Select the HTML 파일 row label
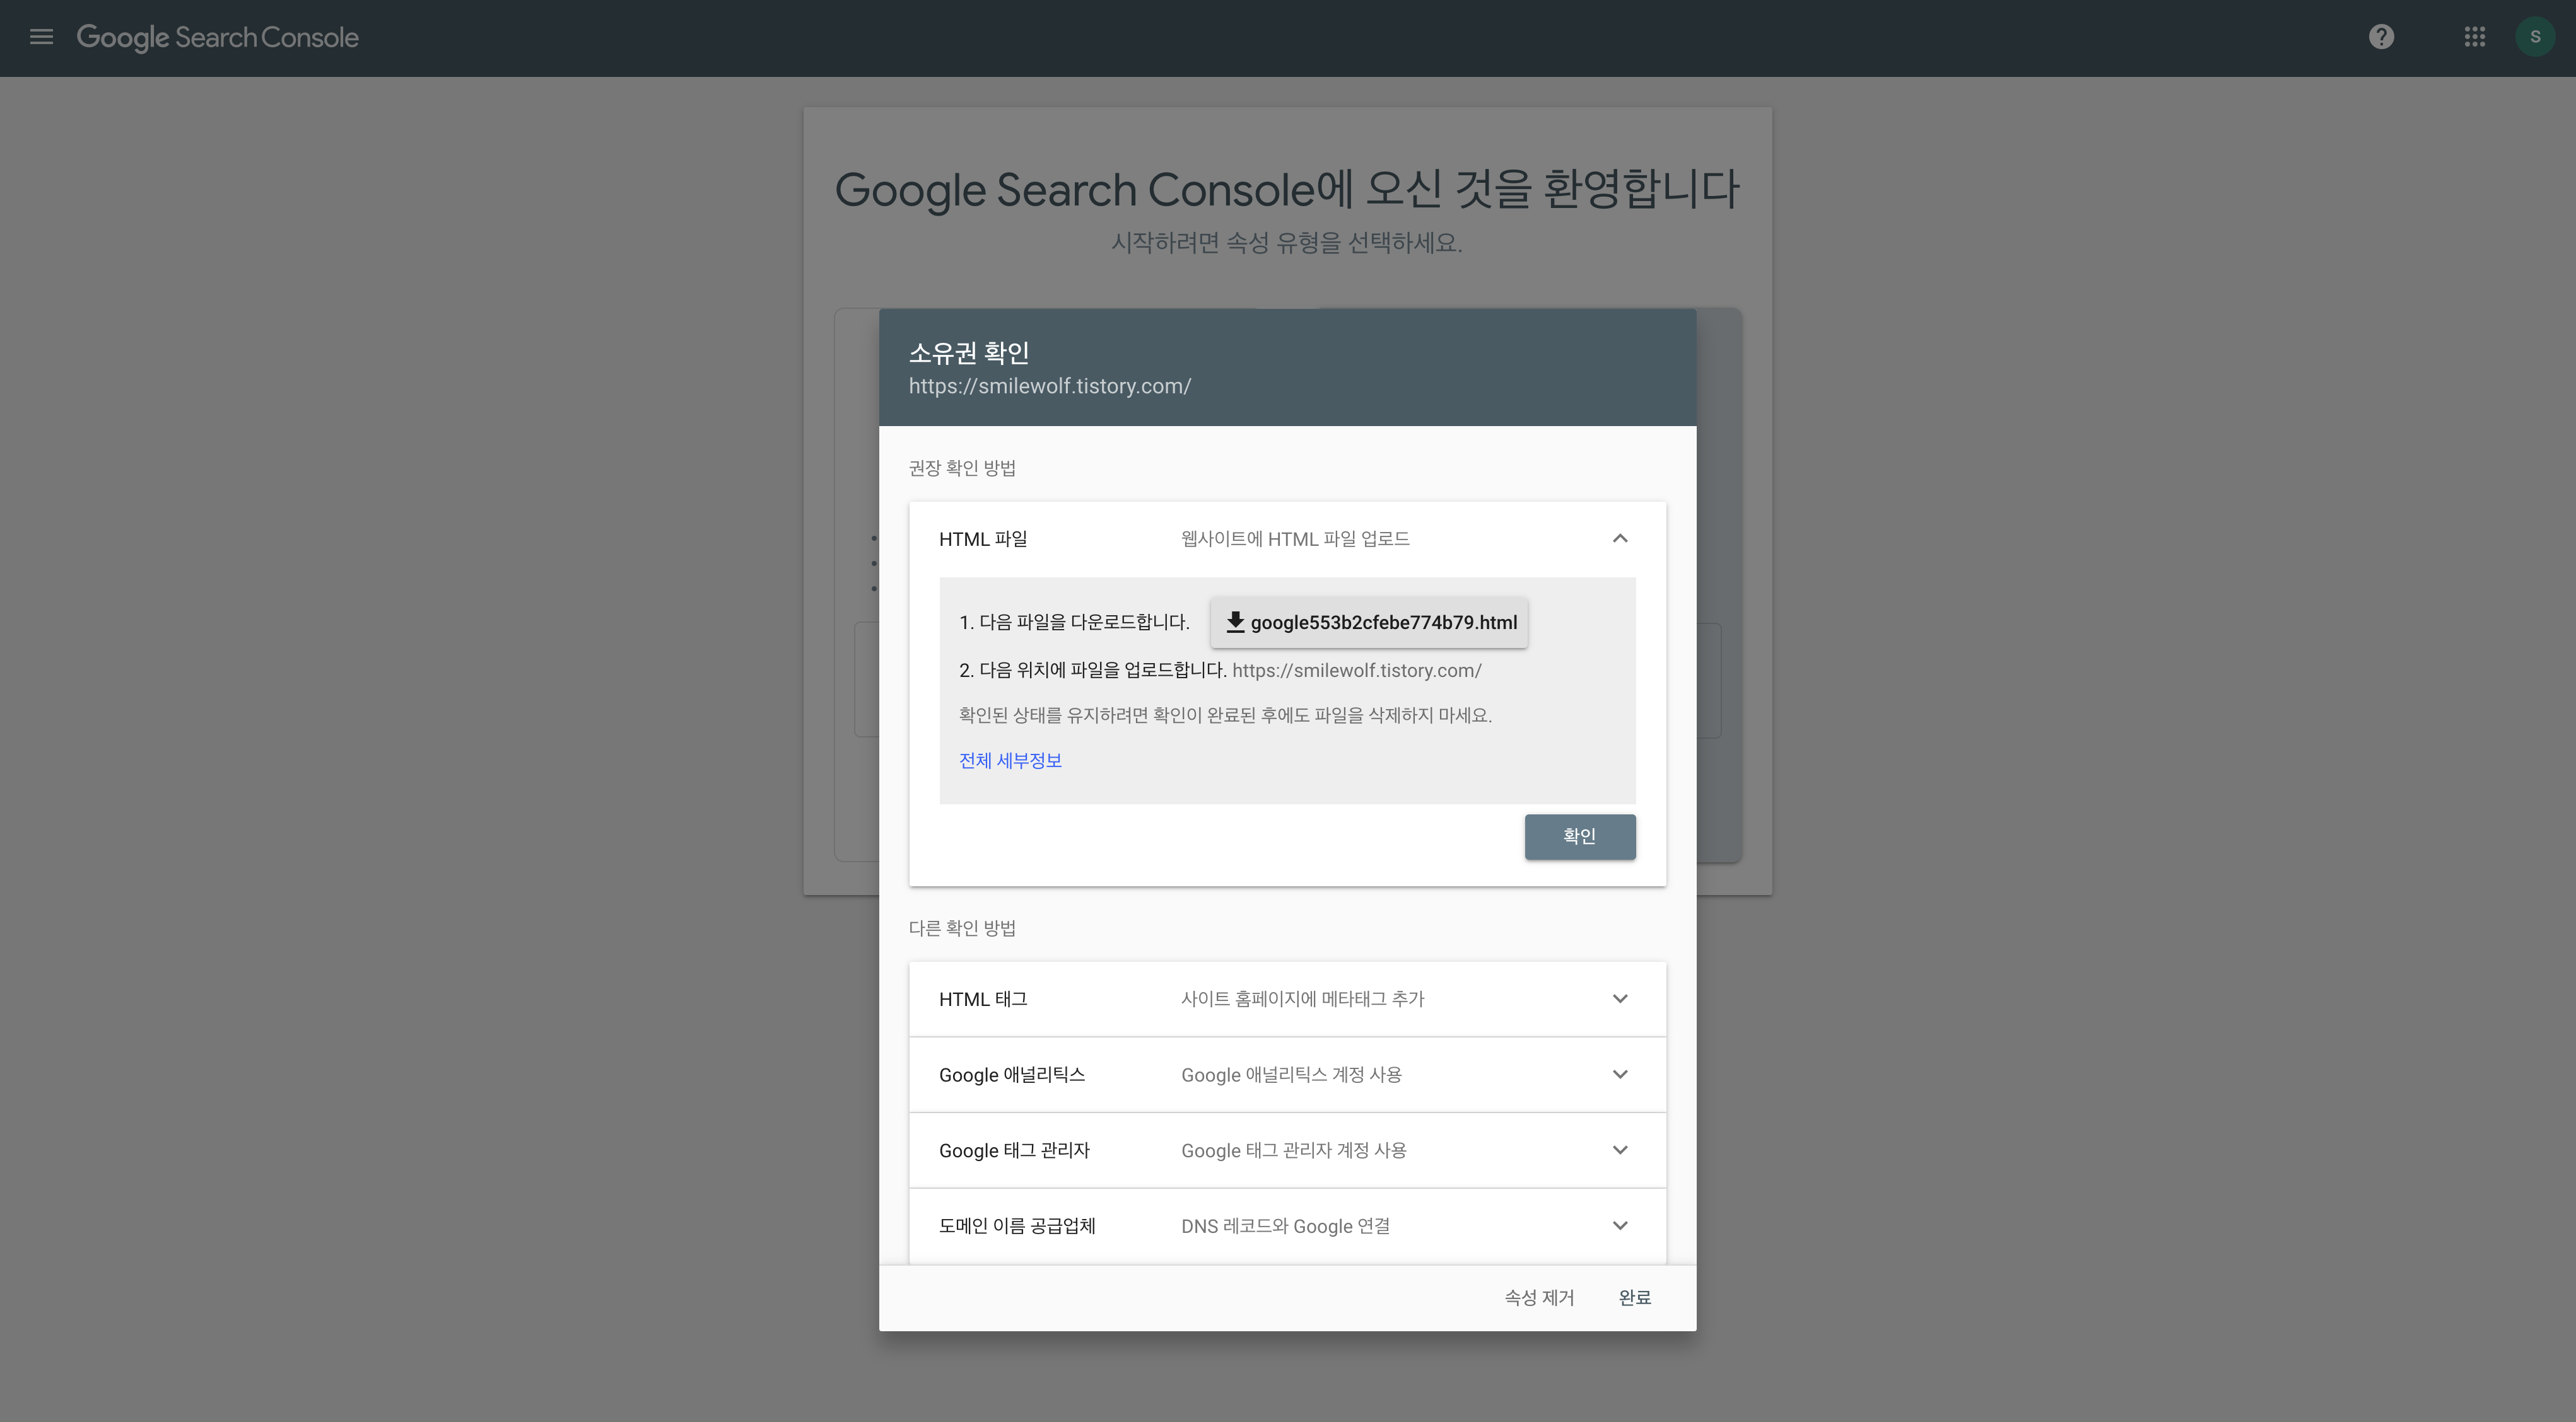This screenshot has width=2576, height=1422. click(983, 539)
